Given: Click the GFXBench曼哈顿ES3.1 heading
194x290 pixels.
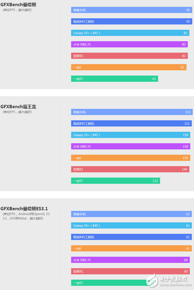Looking at the screenshot, I should (x=24, y=208).
